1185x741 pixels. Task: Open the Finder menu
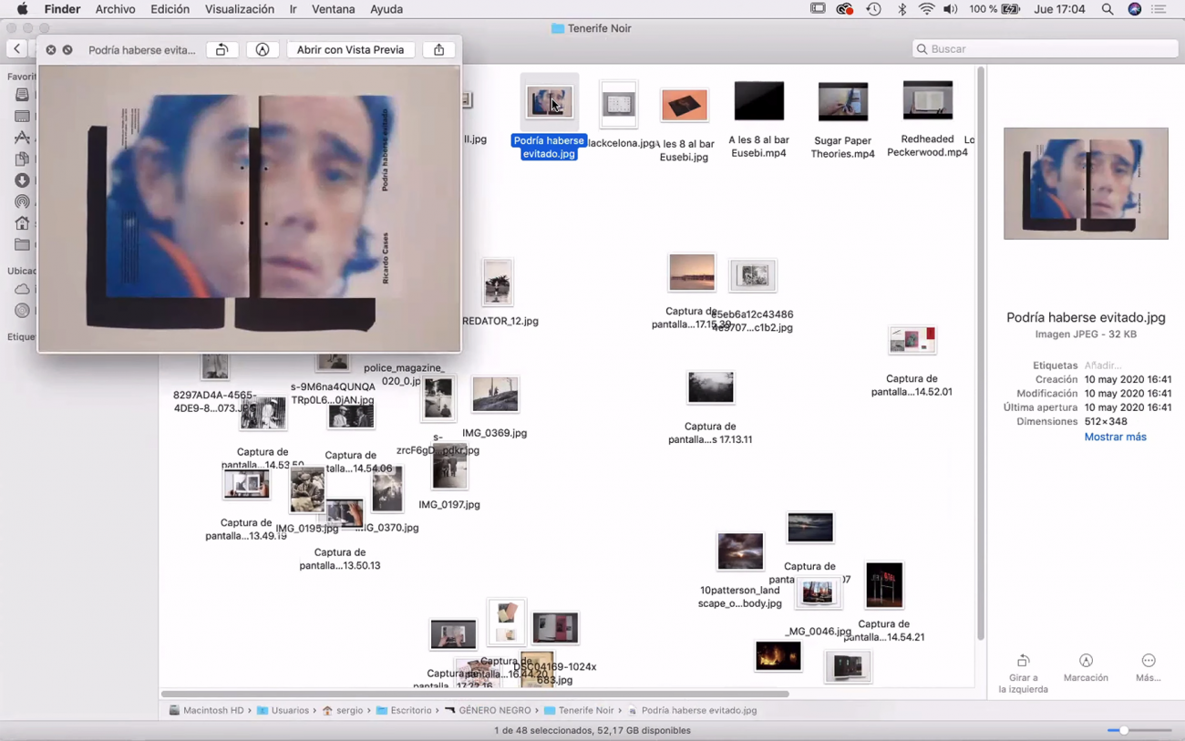[x=63, y=9]
